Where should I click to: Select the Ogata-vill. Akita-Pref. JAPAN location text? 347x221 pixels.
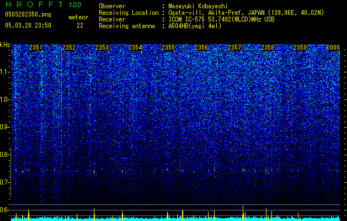pos(246,13)
